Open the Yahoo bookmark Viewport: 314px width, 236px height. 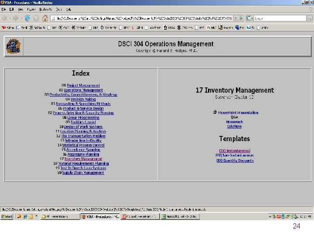pos(8,28)
